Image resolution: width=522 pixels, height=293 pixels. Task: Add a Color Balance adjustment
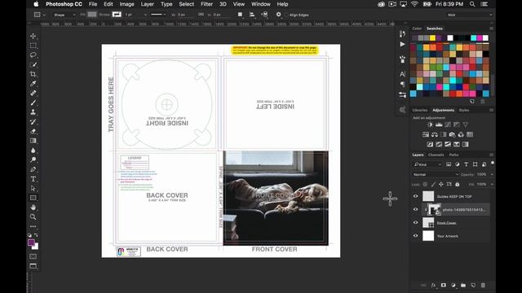click(x=435, y=134)
